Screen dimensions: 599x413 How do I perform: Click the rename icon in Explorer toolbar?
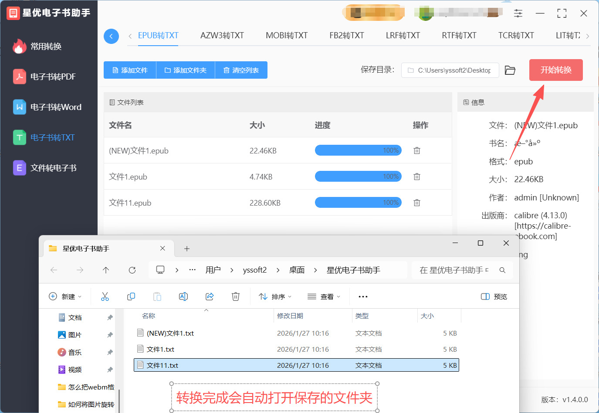coord(183,296)
